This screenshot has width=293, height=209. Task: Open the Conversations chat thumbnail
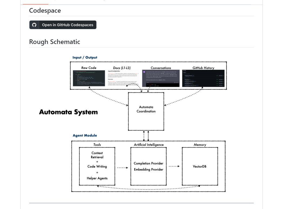(x=161, y=78)
